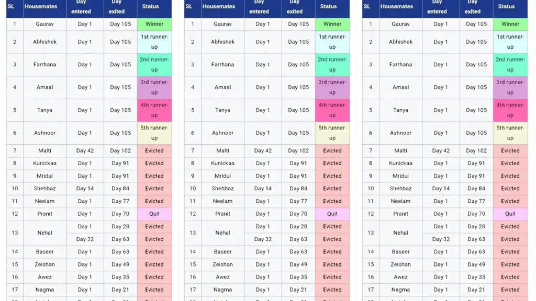Select the 4th runner-up cell in right table

pyautogui.click(x=510, y=110)
